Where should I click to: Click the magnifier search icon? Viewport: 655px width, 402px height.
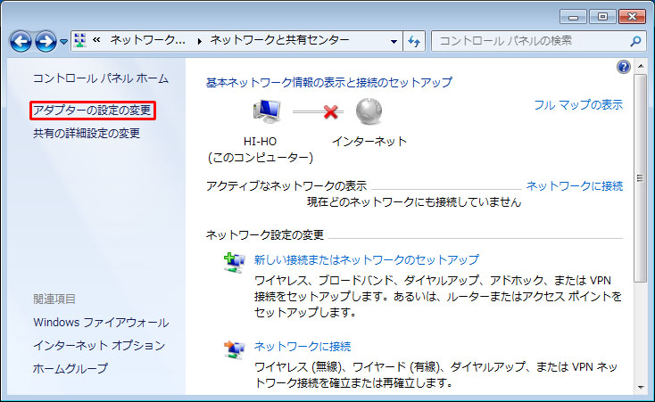pyautogui.click(x=635, y=41)
